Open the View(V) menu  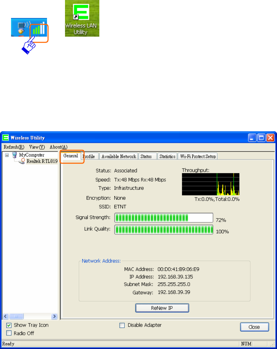point(37,147)
